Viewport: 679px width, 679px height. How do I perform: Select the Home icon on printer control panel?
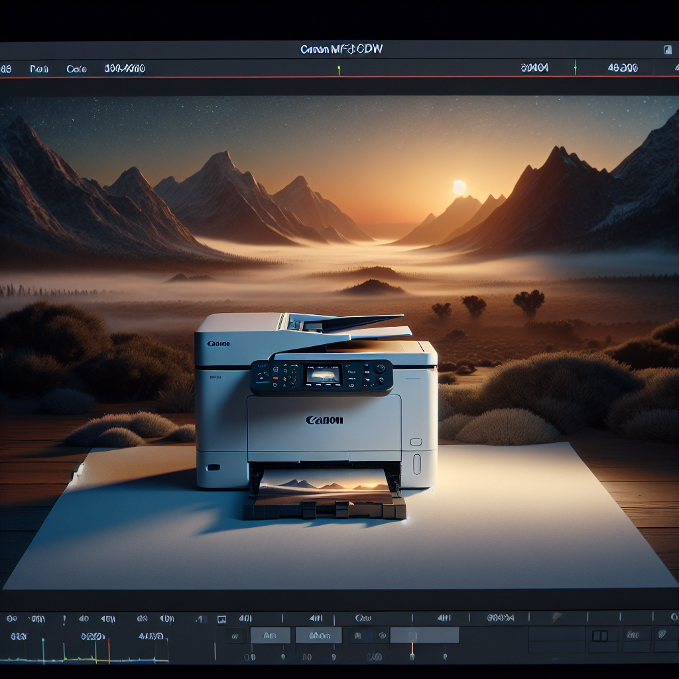point(275,369)
